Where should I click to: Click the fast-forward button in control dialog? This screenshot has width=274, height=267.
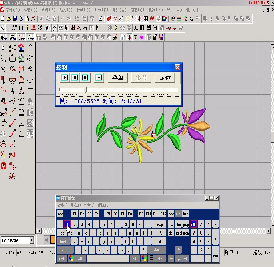99,77
